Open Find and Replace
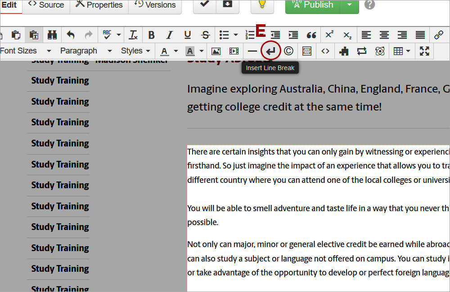The height and width of the screenshot is (292, 450). coord(52,35)
